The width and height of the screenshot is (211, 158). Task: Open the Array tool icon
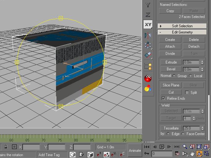pos(148,46)
